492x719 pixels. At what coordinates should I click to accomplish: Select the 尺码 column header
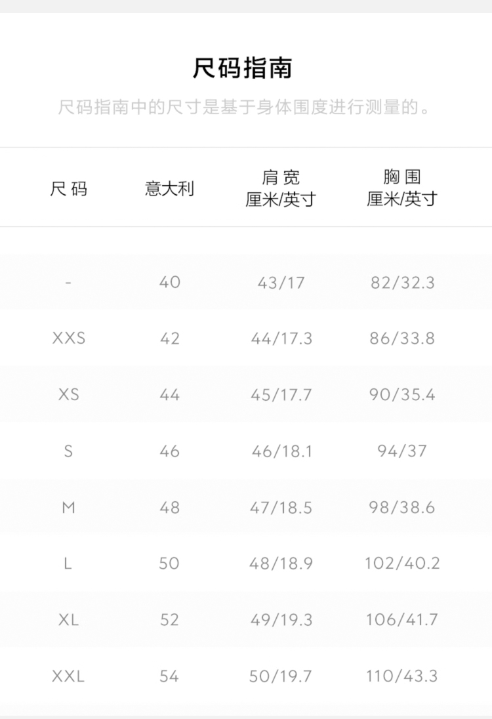tap(68, 190)
